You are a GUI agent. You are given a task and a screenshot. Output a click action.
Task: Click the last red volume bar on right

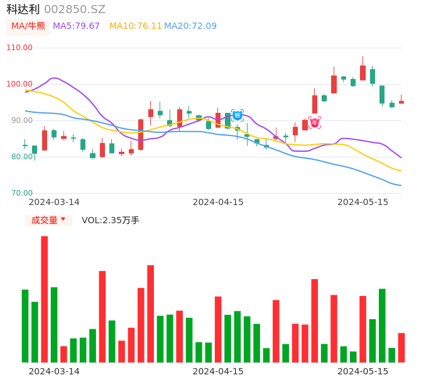(401, 347)
